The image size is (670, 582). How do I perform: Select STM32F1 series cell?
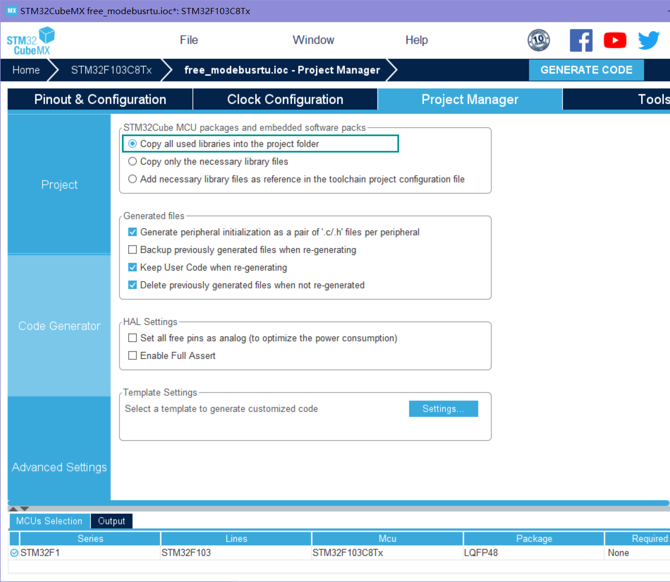[x=90, y=553]
